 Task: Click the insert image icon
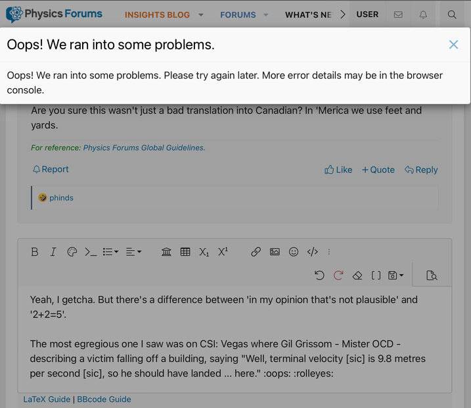(x=275, y=251)
